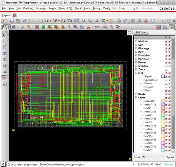Click the zoom selected magnifier icon
Screen dimensions: 176x167
pos(97,21)
